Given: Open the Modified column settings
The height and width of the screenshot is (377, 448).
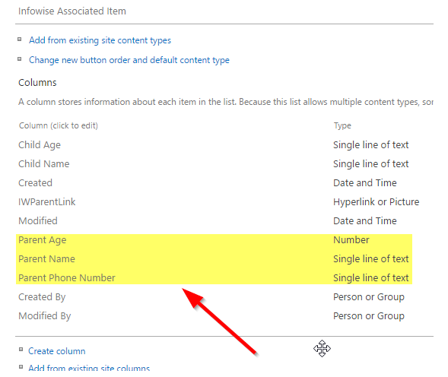Looking at the screenshot, I should (38, 220).
